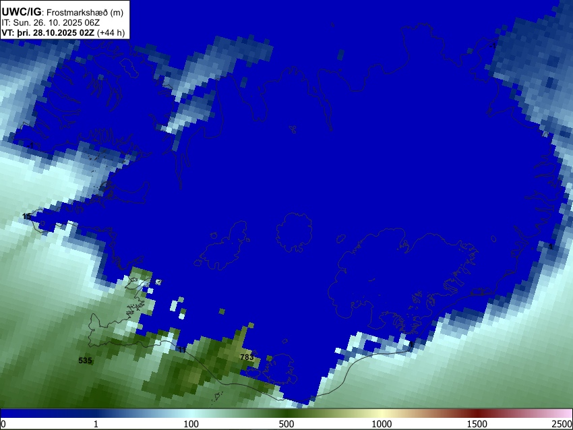Screen dimensions: 573x430
Task: Click the 11 value label on south coast
Action: 182,350
